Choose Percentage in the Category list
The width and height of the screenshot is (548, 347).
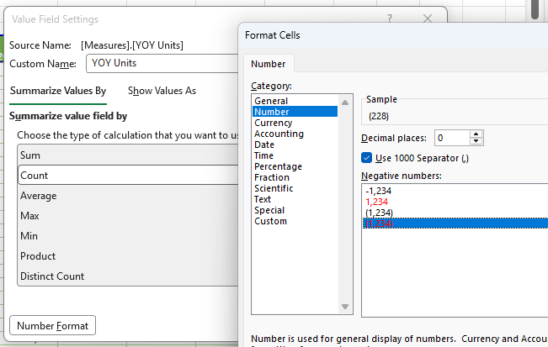tap(295, 166)
